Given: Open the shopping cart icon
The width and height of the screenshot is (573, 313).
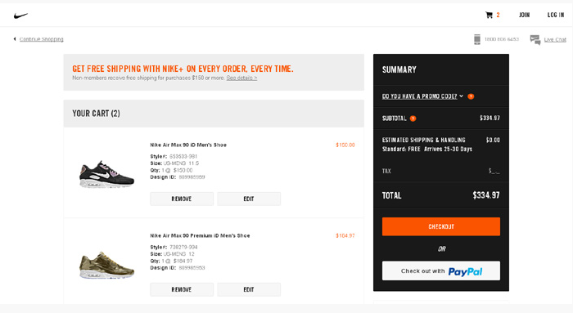Looking at the screenshot, I should pyautogui.click(x=489, y=15).
